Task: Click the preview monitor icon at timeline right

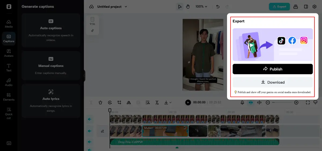Action: 316,102
